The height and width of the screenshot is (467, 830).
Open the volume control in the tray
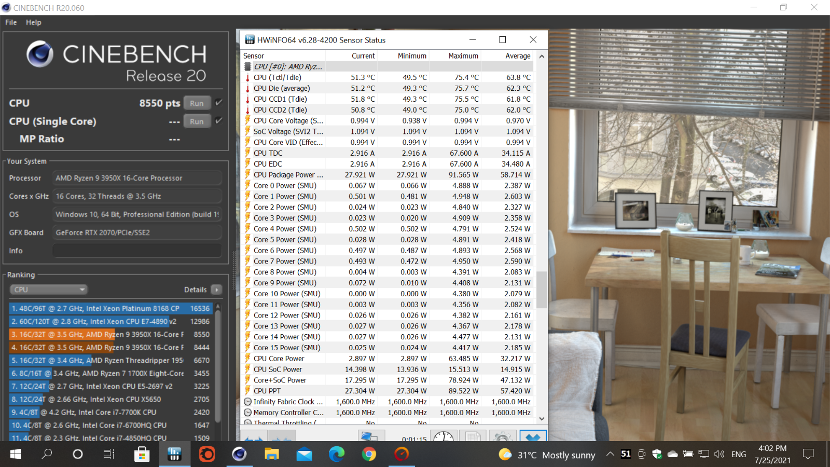(x=719, y=454)
